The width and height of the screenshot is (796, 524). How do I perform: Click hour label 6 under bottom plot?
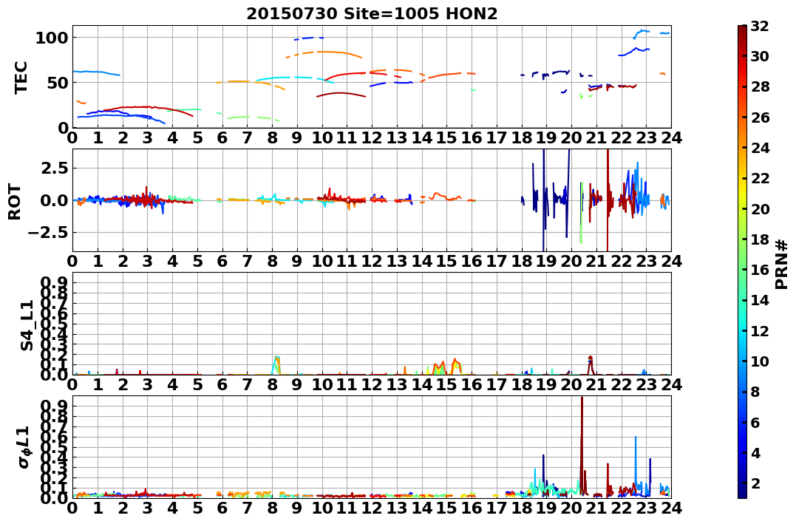click(222, 508)
